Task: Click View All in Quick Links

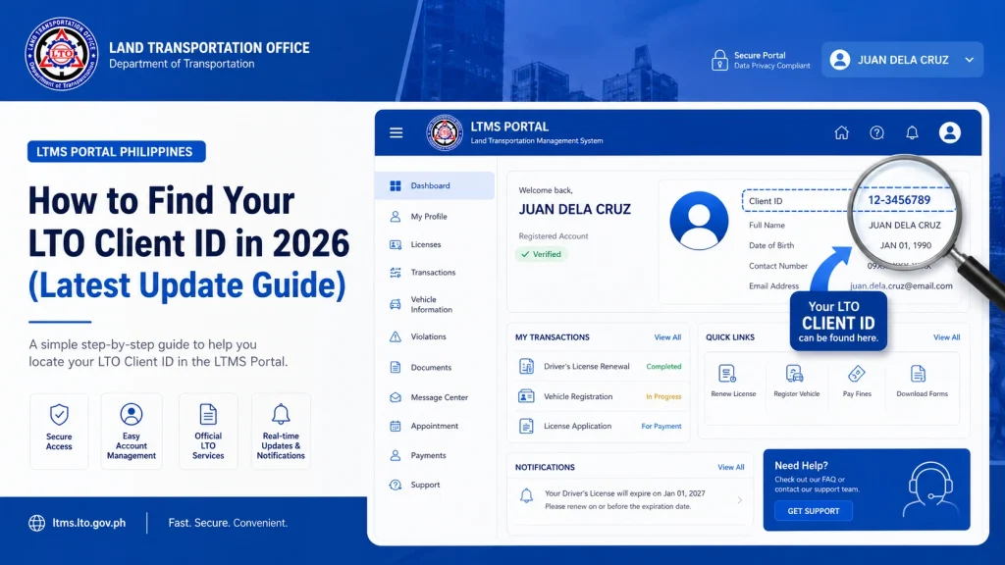Action: pyautogui.click(x=946, y=337)
